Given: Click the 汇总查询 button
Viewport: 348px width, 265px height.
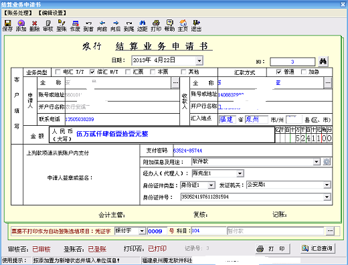Looking at the screenshot, I should (318, 248).
